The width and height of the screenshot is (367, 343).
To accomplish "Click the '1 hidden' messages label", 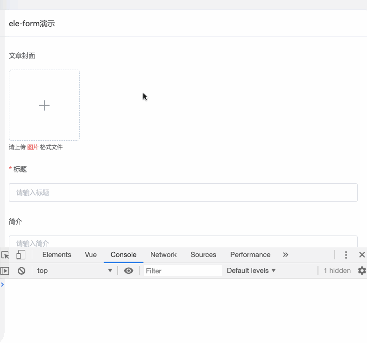I will 337,271.
